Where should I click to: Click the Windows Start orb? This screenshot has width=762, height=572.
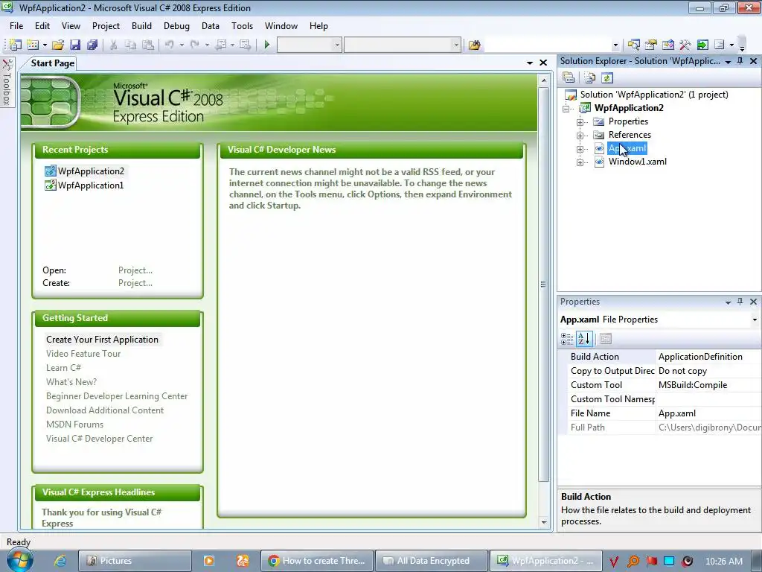(19, 560)
